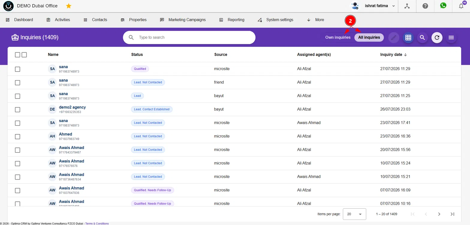470x225 pixels.
Task: Open the System settings menu
Action: coord(275,20)
